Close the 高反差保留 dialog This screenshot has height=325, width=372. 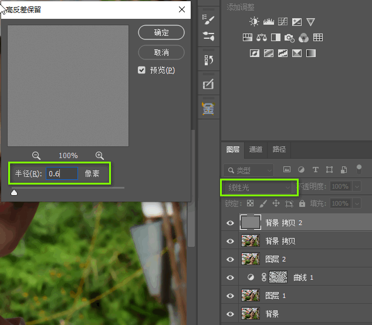[182, 9]
